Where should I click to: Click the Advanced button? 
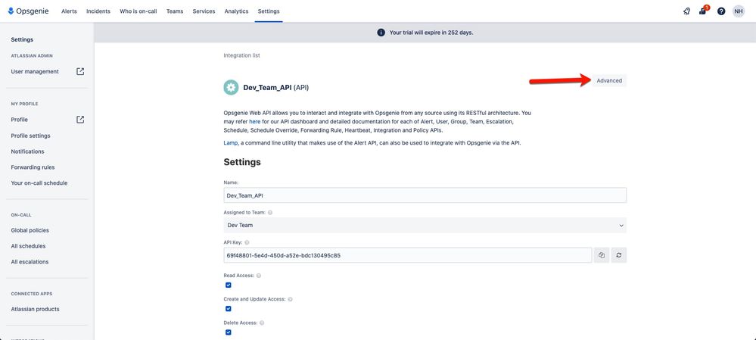[609, 80]
